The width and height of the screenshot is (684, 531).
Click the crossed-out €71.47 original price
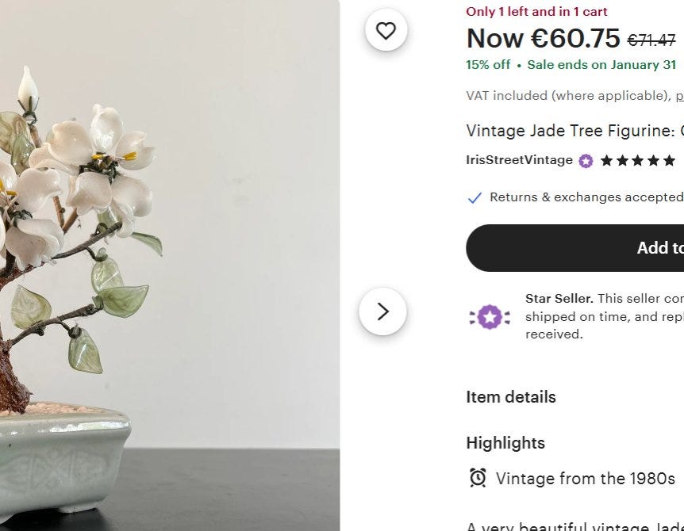coord(651,40)
